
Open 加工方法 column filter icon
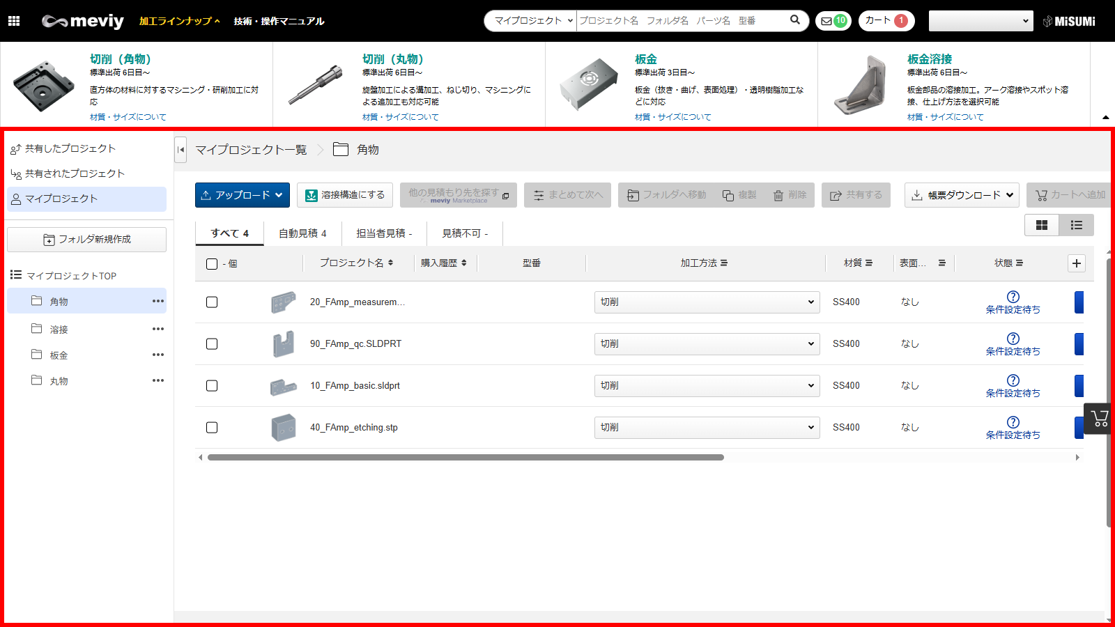coord(724,263)
